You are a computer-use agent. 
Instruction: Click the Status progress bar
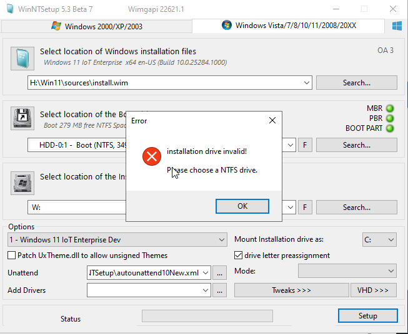[x=207, y=316]
